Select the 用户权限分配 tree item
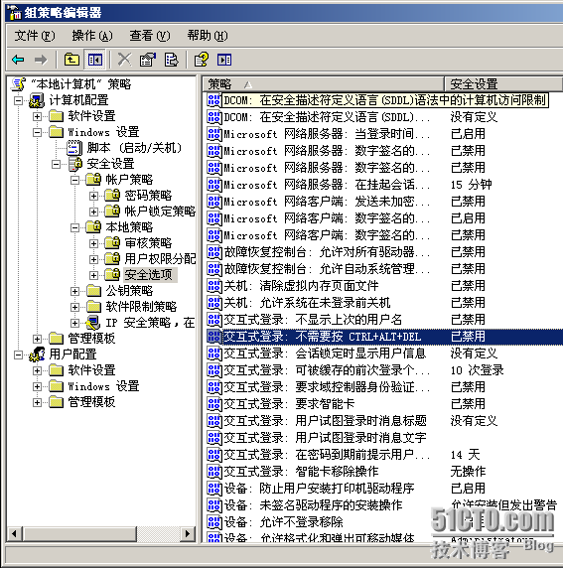This screenshot has height=568, width=563. point(160,259)
